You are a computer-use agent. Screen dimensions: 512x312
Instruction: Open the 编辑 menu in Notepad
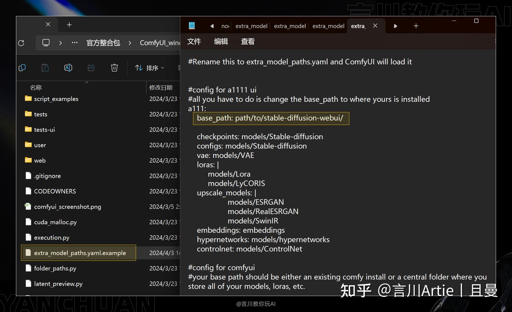click(x=221, y=42)
